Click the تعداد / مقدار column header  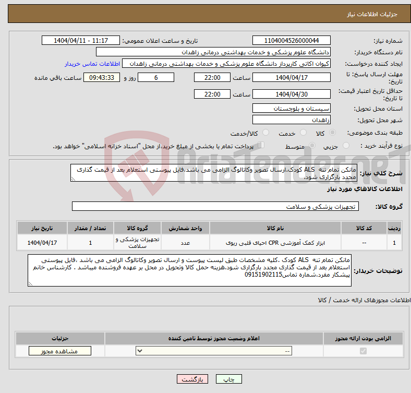tap(90, 228)
